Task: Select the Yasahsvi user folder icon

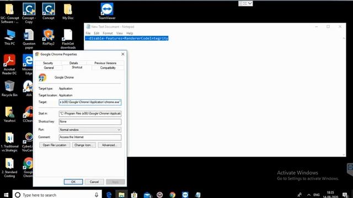Action: click(x=9, y=114)
